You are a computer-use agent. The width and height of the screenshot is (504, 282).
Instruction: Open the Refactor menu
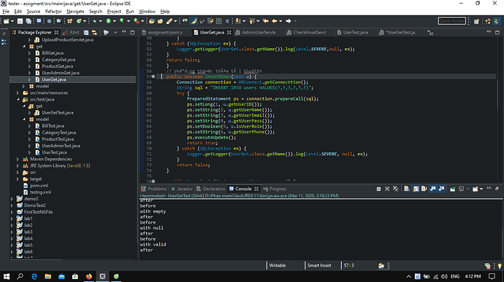click(53, 11)
